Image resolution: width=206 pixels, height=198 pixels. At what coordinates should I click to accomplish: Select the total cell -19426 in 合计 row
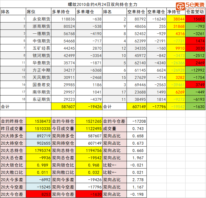tap(89, 107)
